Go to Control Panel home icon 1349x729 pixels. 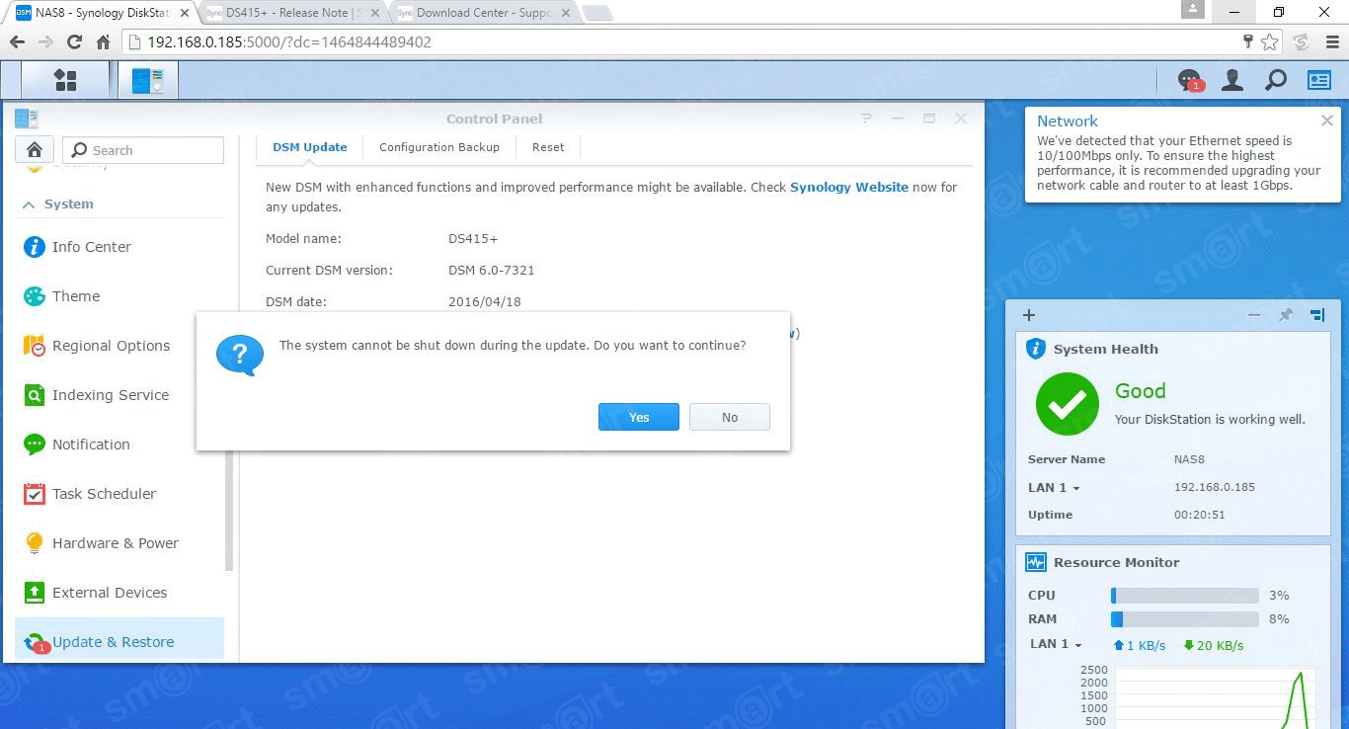(x=35, y=150)
